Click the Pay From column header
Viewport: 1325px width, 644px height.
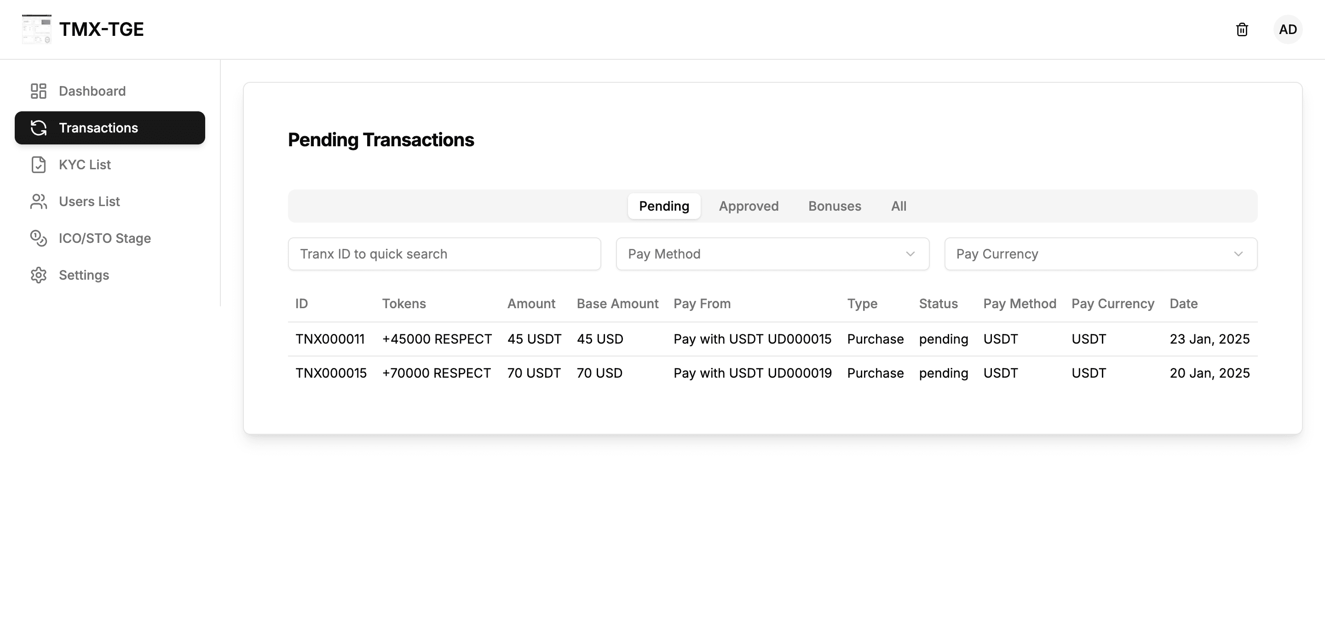[x=702, y=304]
